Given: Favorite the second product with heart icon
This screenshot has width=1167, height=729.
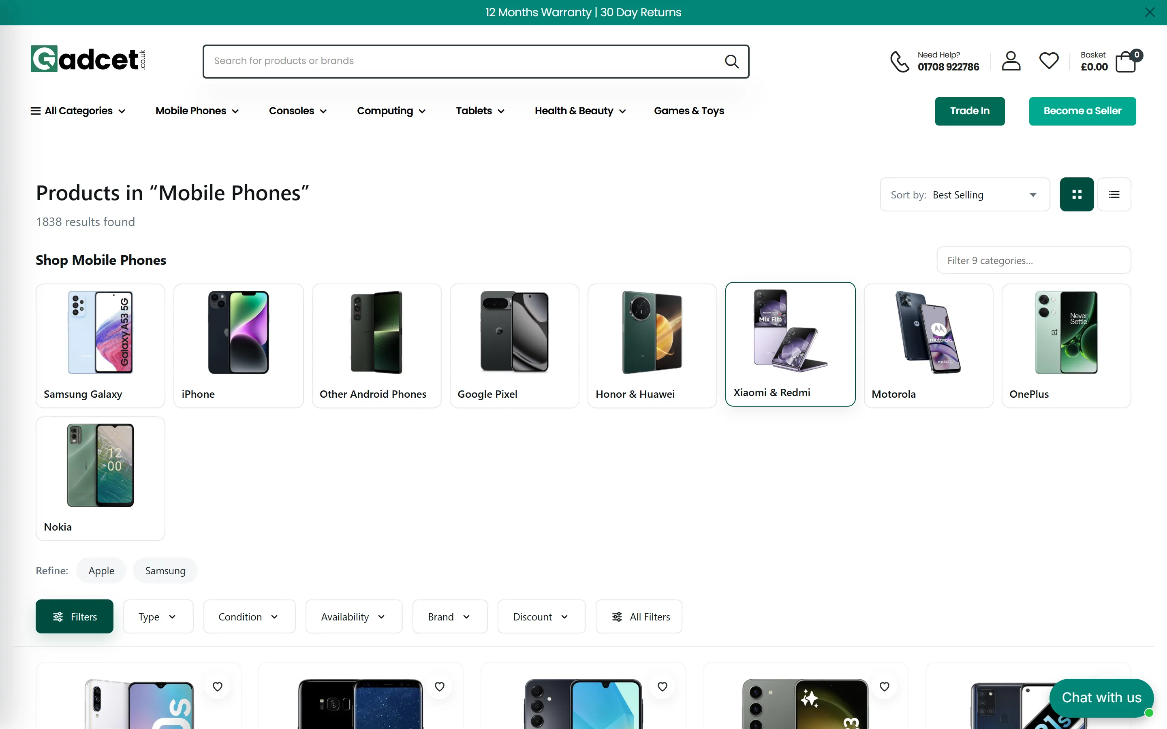Looking at the screenshot, I should [x=439, y=686].
